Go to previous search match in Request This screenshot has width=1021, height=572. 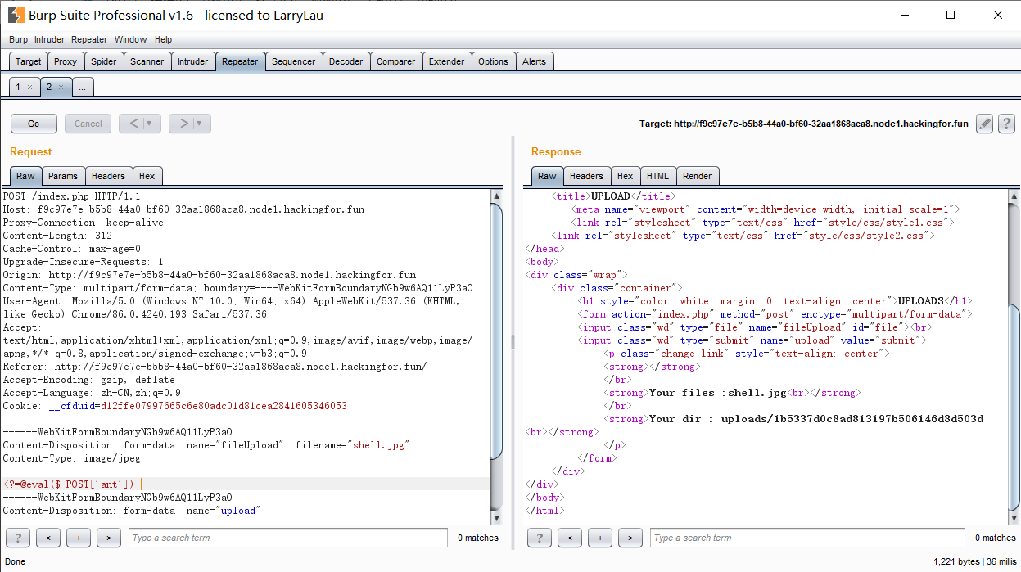[48, 538]
